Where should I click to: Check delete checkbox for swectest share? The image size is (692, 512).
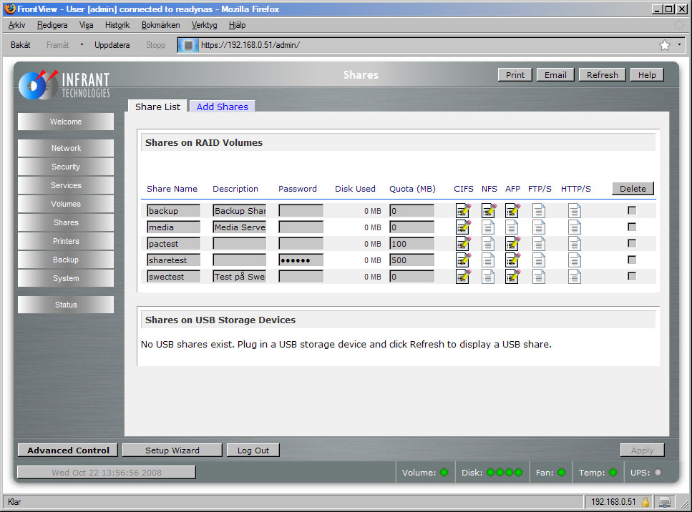click(x=632, y=276)
